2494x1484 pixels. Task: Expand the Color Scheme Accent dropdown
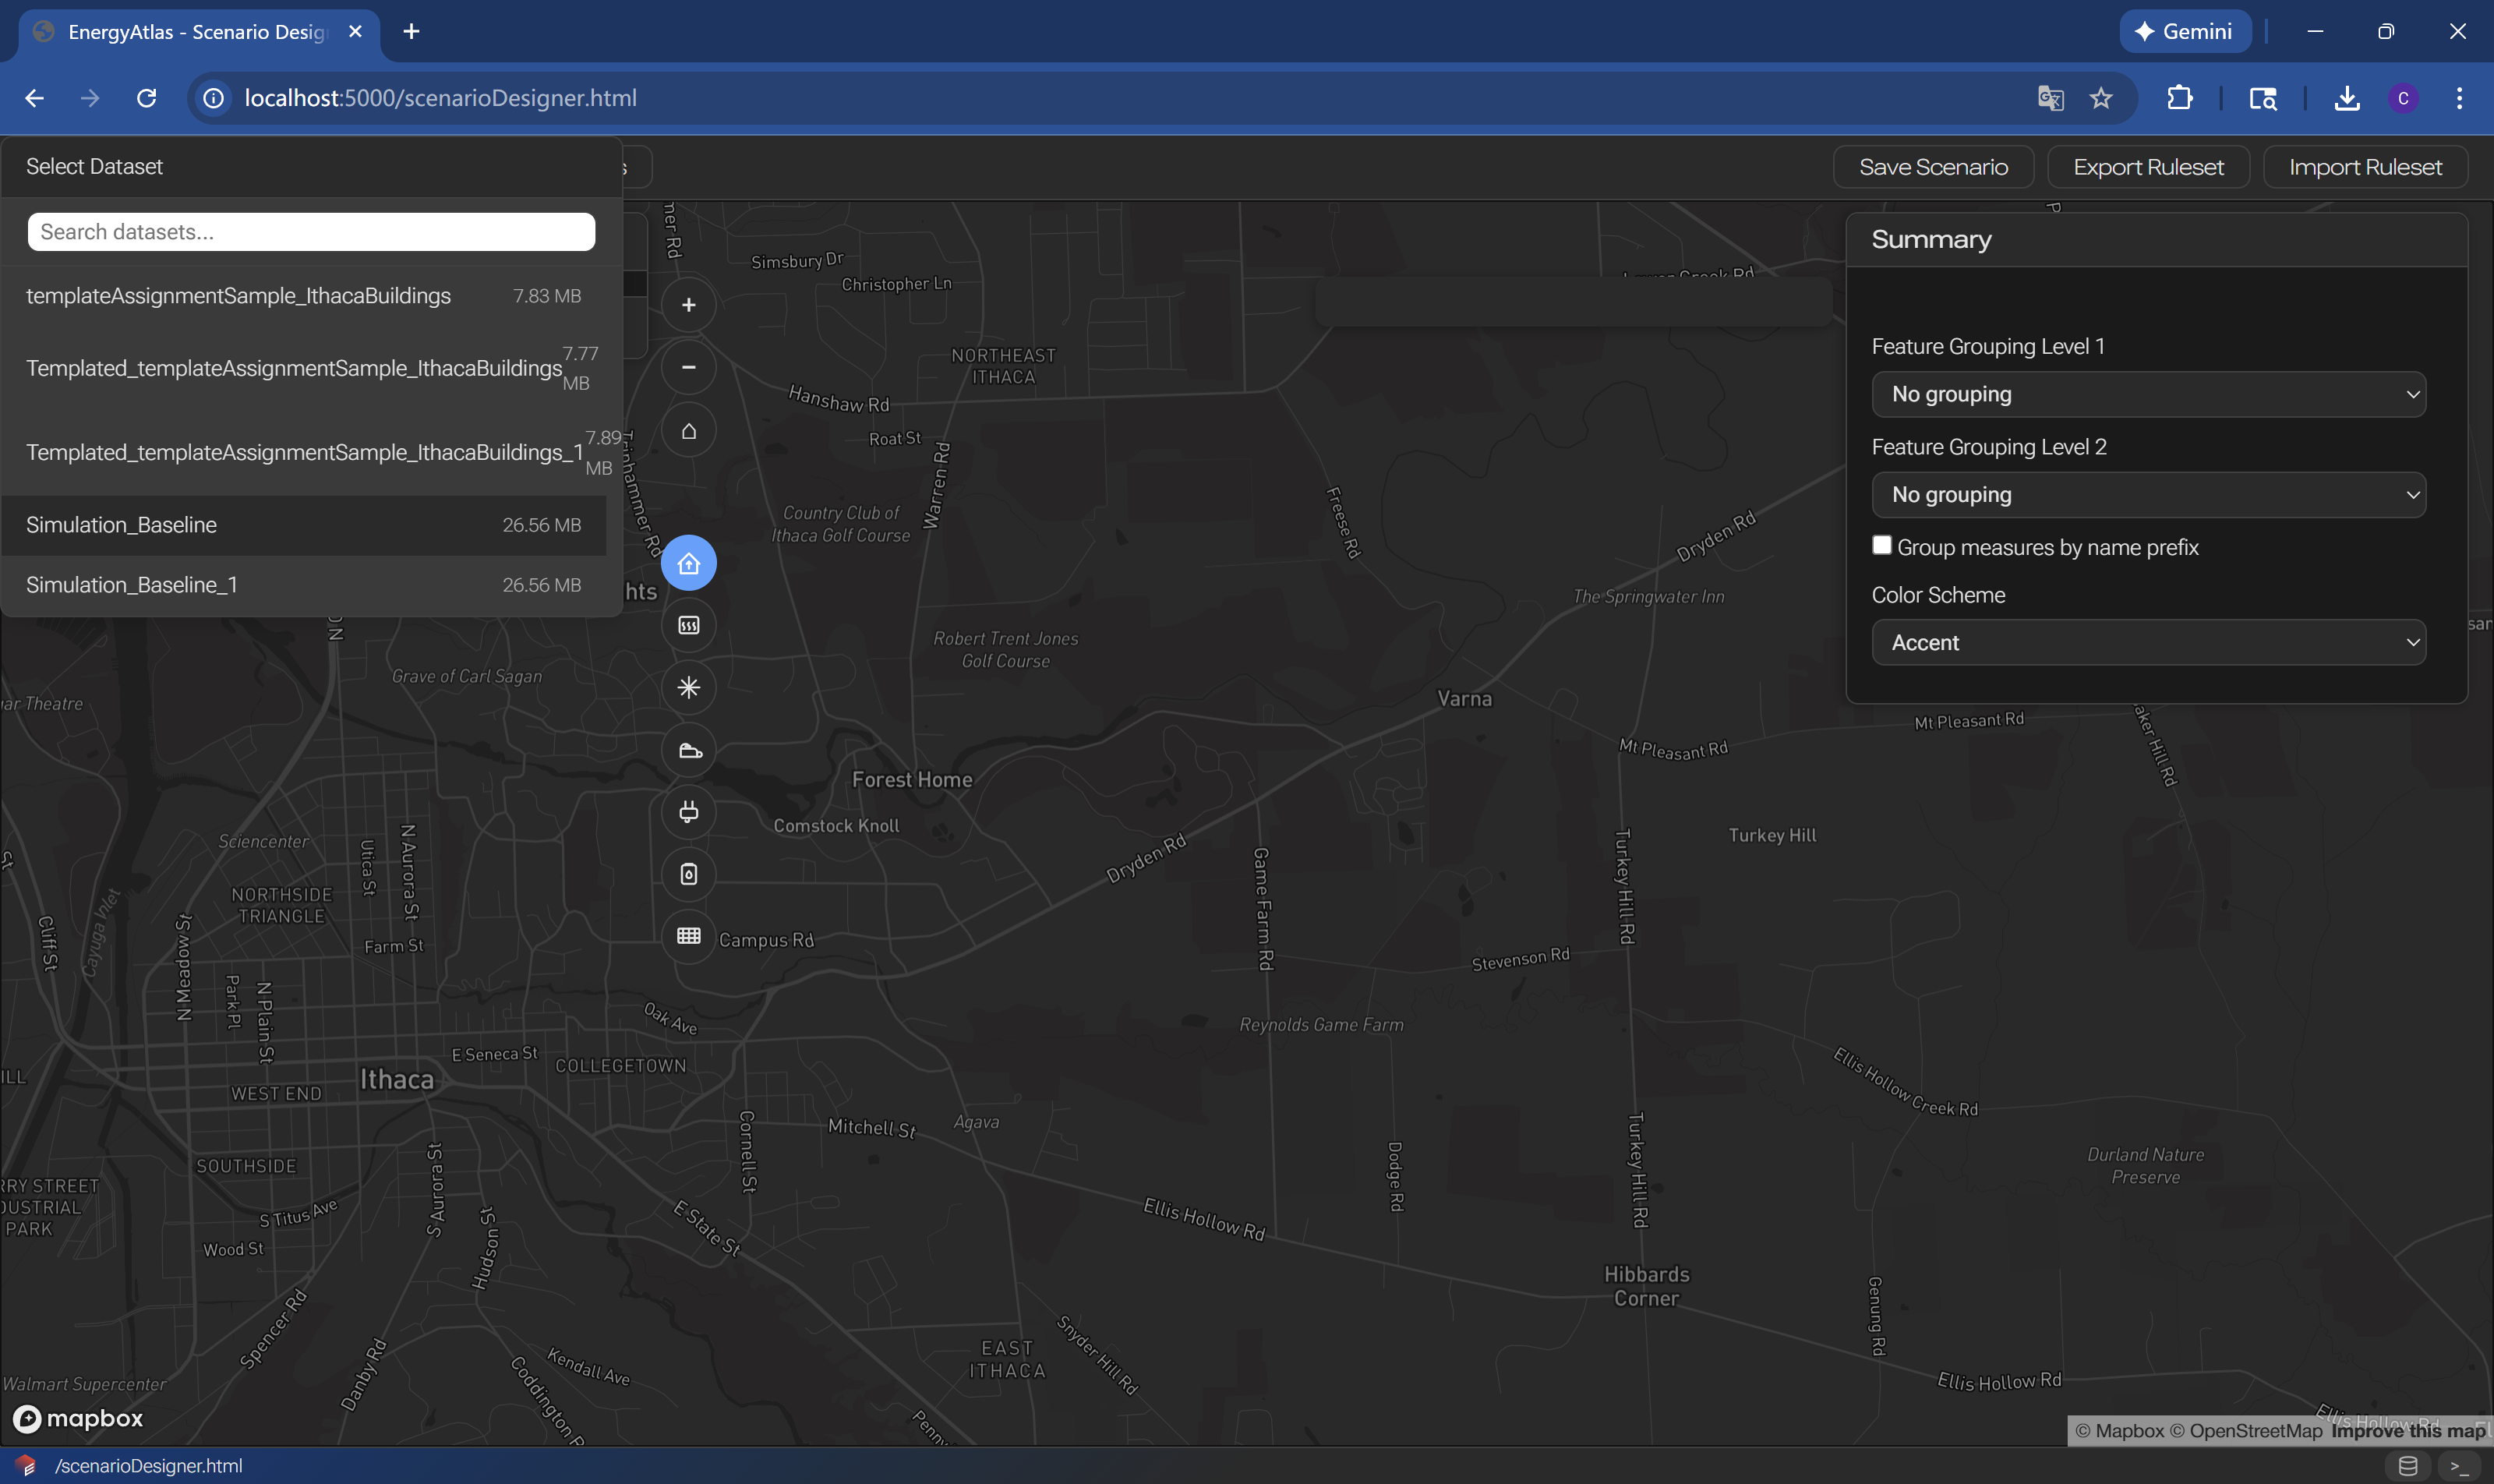click(x=2147, y=643)
